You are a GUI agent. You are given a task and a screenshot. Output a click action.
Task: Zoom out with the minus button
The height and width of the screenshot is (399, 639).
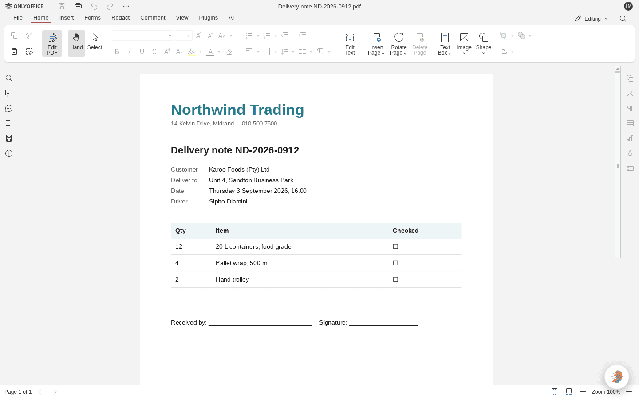click(x=583, y=392)
